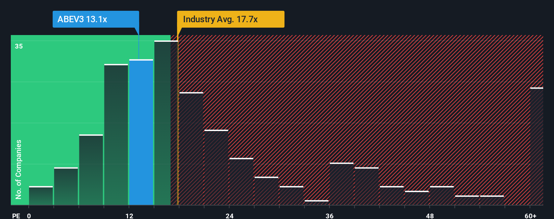Viewport: 554px width, 219px height.
Task: Click the bar starting at PE 36
Action: pos(342,184)
